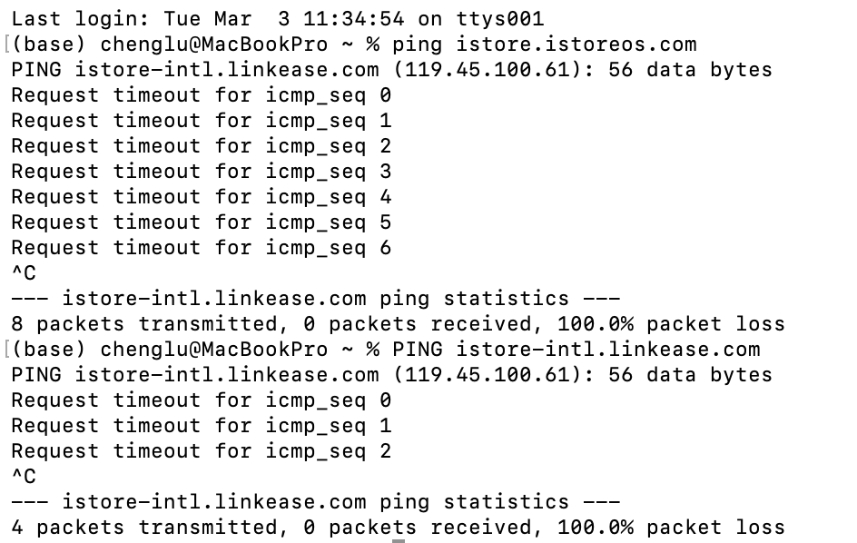Select the icmp_seq 4 timeout line
Viewport: 857px width, 543px height.
(x=201, y=196)
